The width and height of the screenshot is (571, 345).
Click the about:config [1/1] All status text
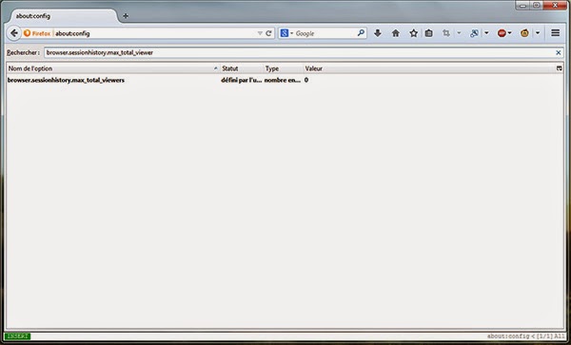coord(526,336)
